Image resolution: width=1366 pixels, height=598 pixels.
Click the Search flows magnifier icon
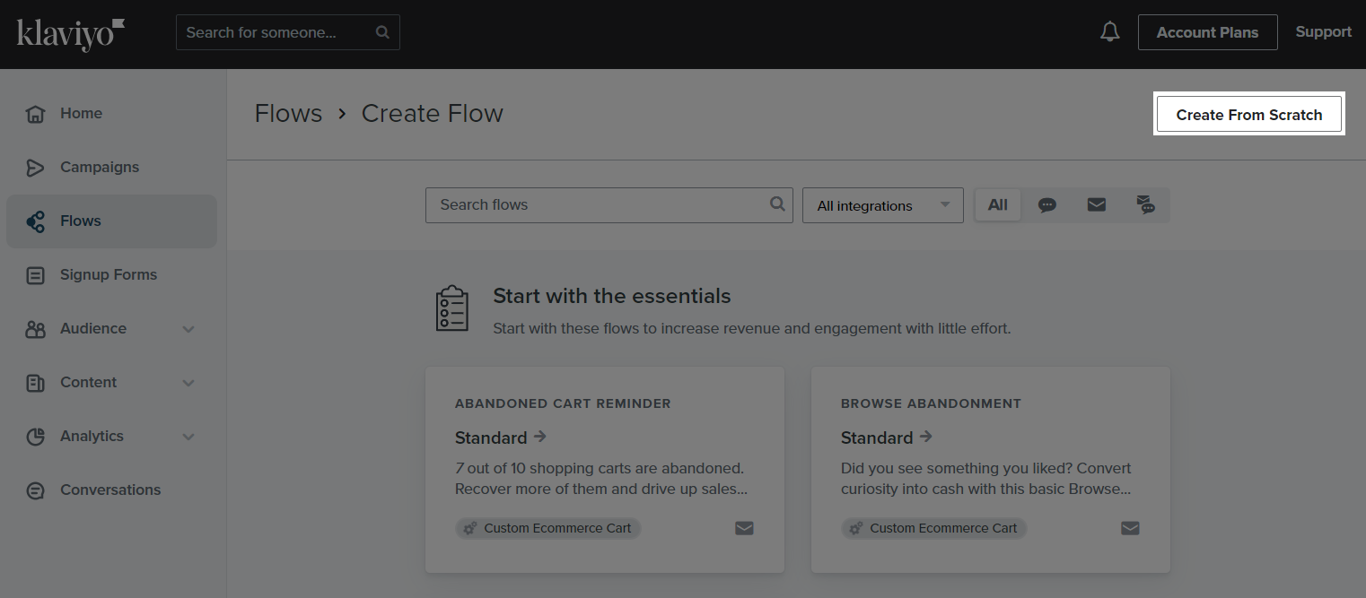[x=777, y=204]
